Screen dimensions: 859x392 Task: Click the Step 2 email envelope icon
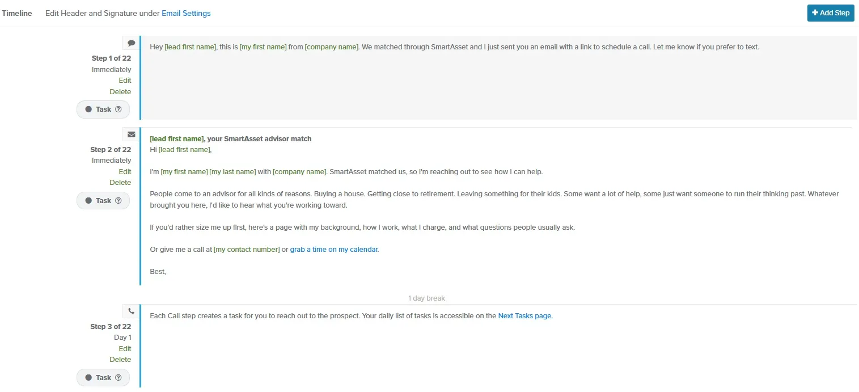[131, 134]
